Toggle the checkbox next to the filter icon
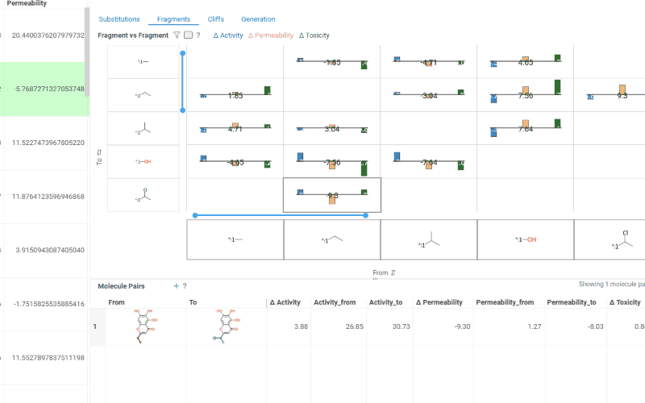Viewport: 645px width, 403px height. pyautogui.click(x=188, y=35)
